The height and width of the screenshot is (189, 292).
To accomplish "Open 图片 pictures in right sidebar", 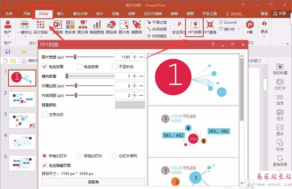I will pyautogui.click(x=280, y=130).
